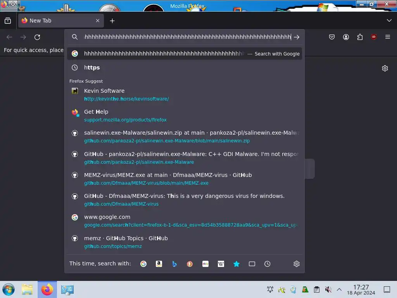The image size is (397, 298).
Task: Open Kevin Software suggestion
Action: pos(184,95)
